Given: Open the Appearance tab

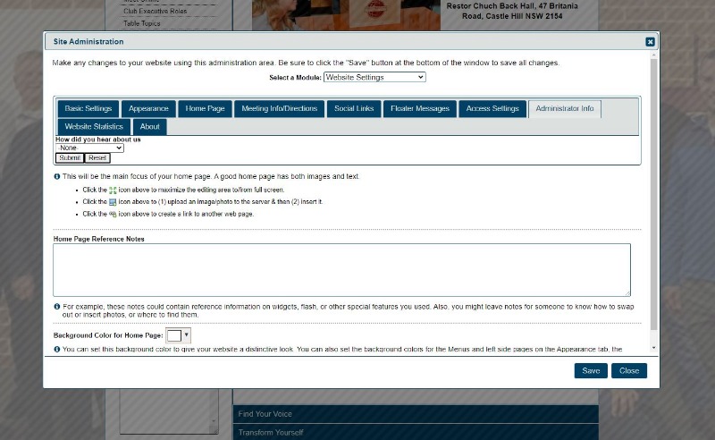Looking at the screenshot, I should 148,108.
